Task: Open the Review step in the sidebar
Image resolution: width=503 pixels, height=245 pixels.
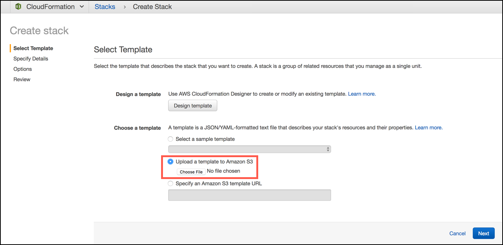Action: [x=22, y=79]
